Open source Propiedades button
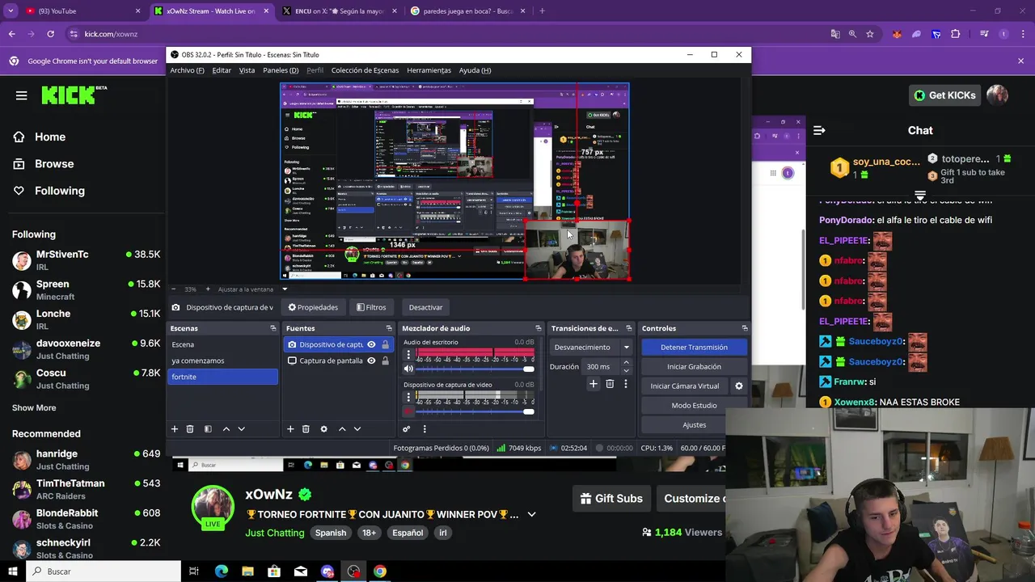 click(x=313, y=307)
